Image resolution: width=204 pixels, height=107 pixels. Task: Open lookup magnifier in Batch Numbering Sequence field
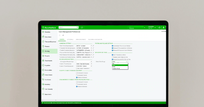(91, 46)
